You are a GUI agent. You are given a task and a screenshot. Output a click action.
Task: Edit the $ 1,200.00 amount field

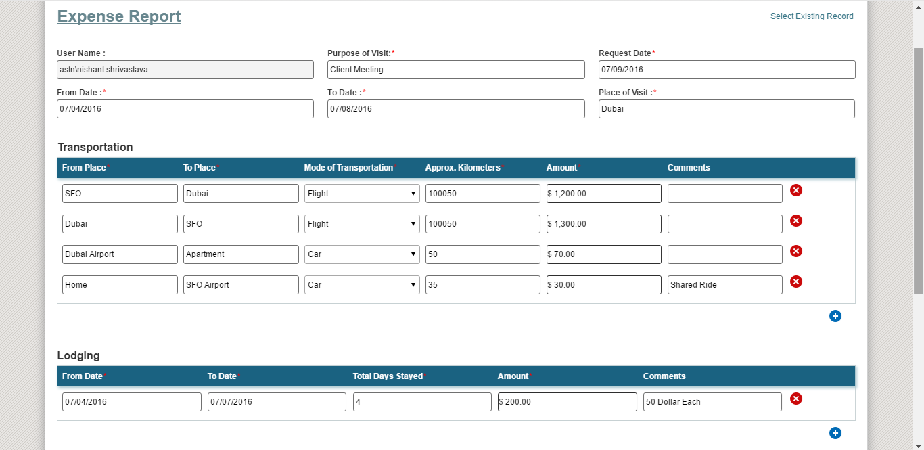(603, 194)
